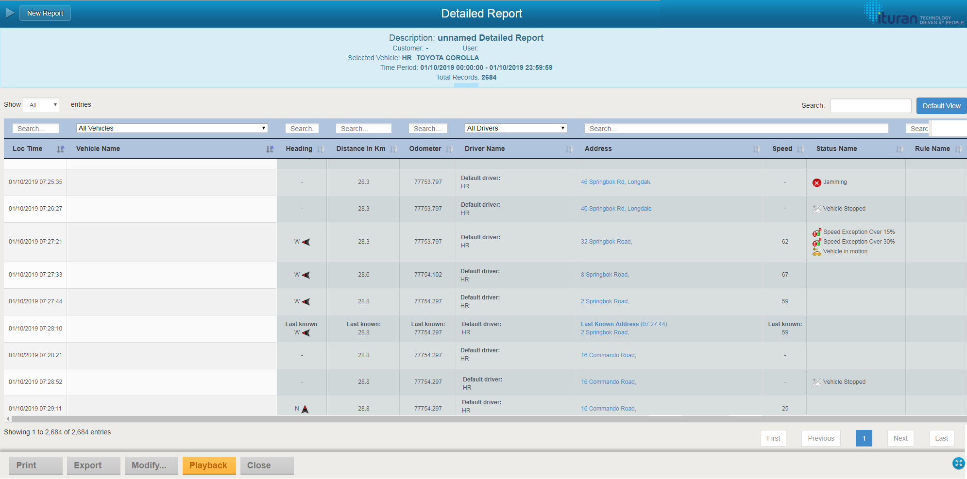967x479 pixels.
Task: Sort the Driver Name column via its icon
Action: coord(569,149)
